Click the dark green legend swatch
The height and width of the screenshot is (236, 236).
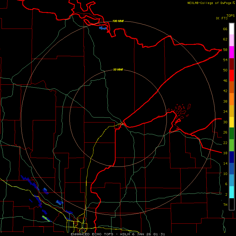(232, 133)
